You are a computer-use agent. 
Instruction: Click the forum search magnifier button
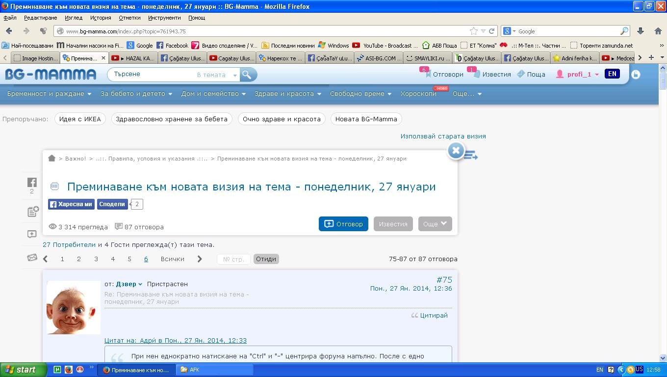coord(247,75)
